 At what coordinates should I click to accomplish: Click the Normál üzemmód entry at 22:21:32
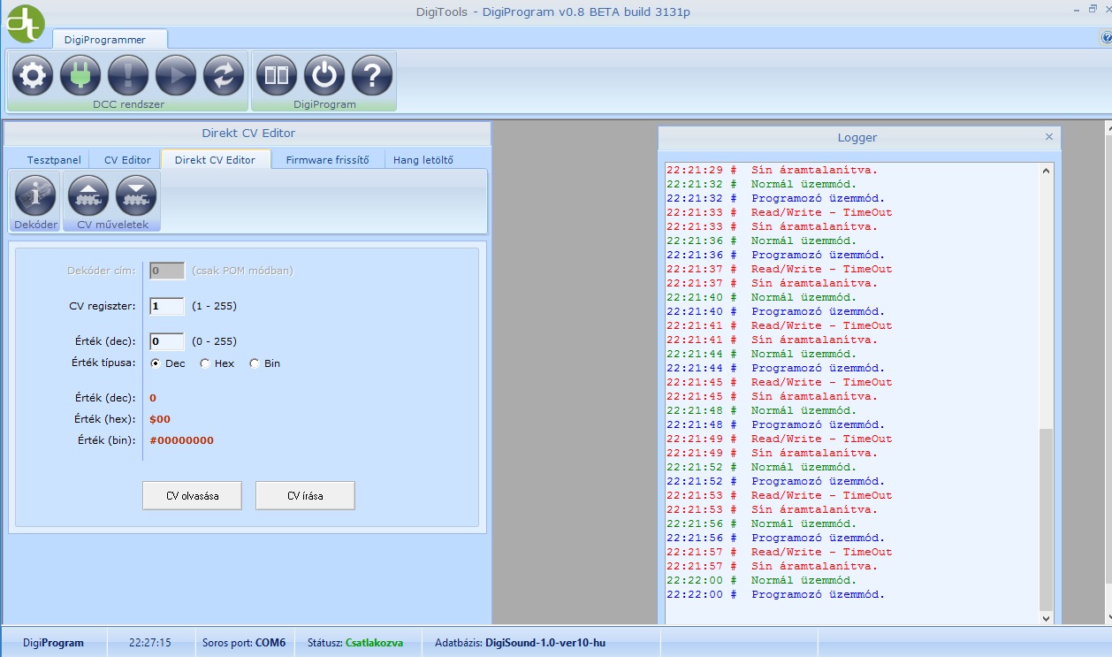point(762,184)
